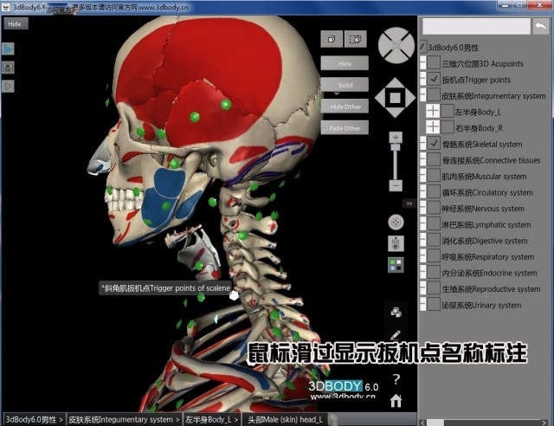Click the Fade Other button

[x=345, y=128]
